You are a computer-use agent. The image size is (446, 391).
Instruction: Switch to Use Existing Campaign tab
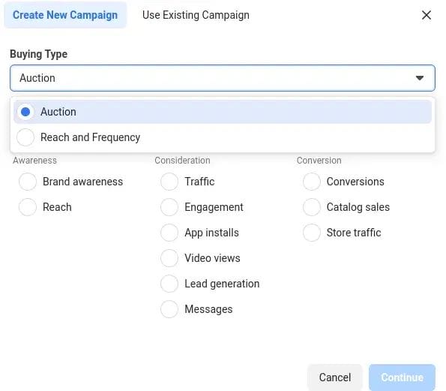pyautogui.click(x=196, y=15)
